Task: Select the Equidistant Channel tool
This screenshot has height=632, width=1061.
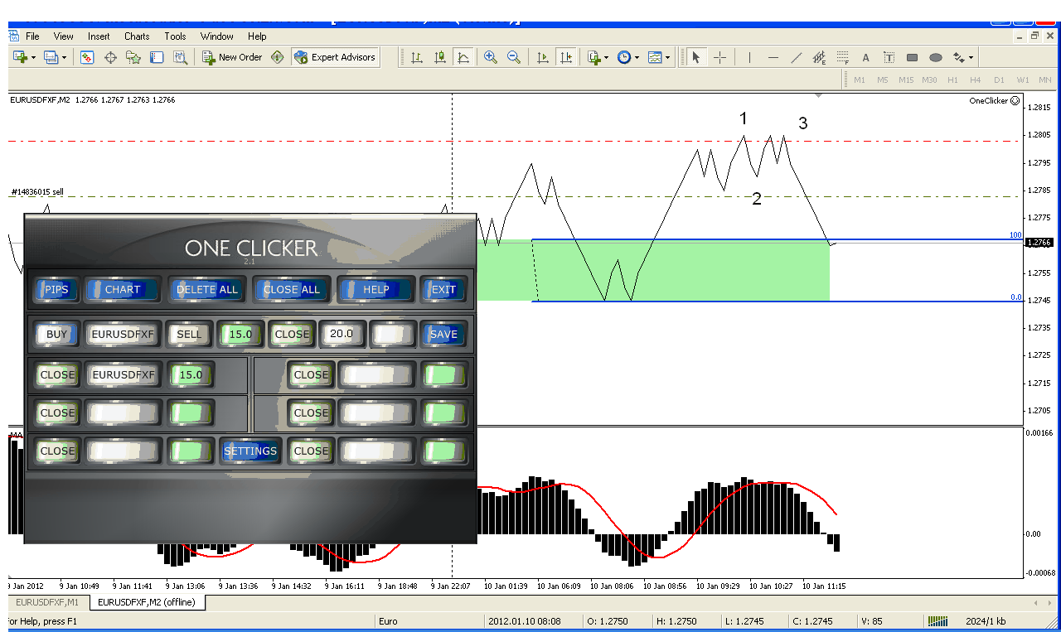Action: 819,57
